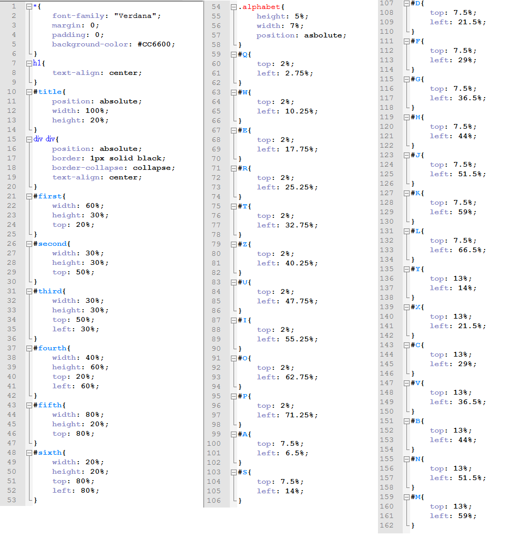Collapse the #I rule block

pos(234,320)
